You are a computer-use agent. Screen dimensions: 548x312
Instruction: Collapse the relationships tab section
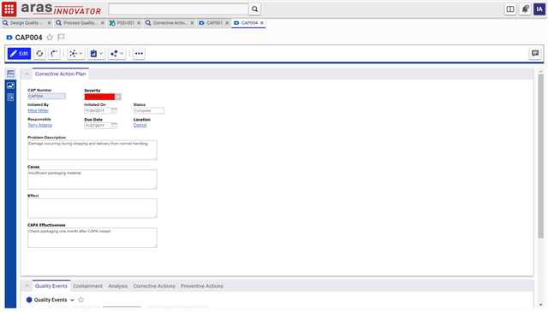(x=27, y=286)
